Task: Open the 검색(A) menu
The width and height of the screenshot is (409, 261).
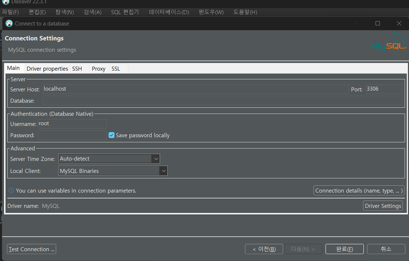Action: (92, 12)
